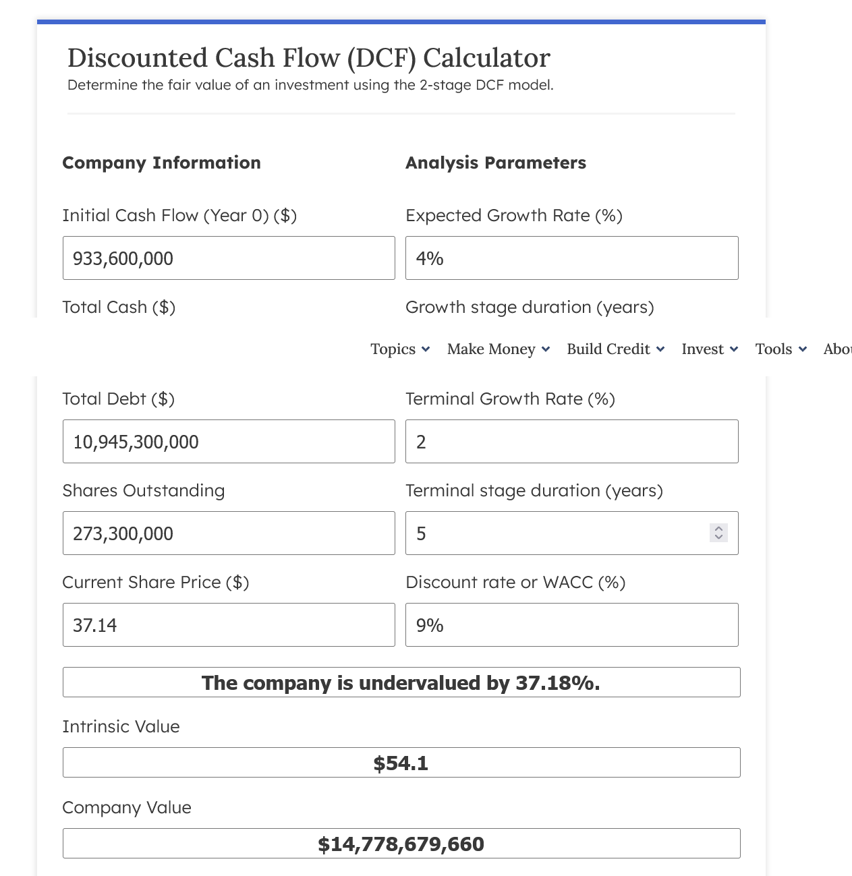Image resolution: width=852 pixels, height=876 pixels.
Task: Open the Tools dropdown menu
Action: [780, 349]
